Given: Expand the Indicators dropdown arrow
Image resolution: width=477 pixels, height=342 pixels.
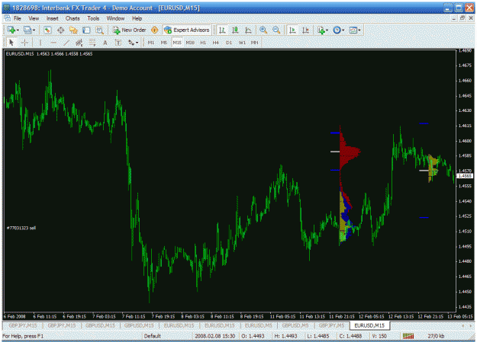Looking at the screenshot, I should click(x=327, y=30).
